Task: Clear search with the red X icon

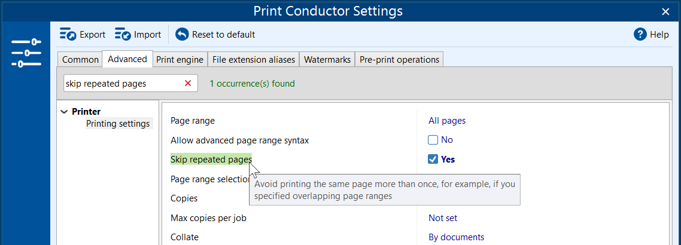Action: pos(187,84)
